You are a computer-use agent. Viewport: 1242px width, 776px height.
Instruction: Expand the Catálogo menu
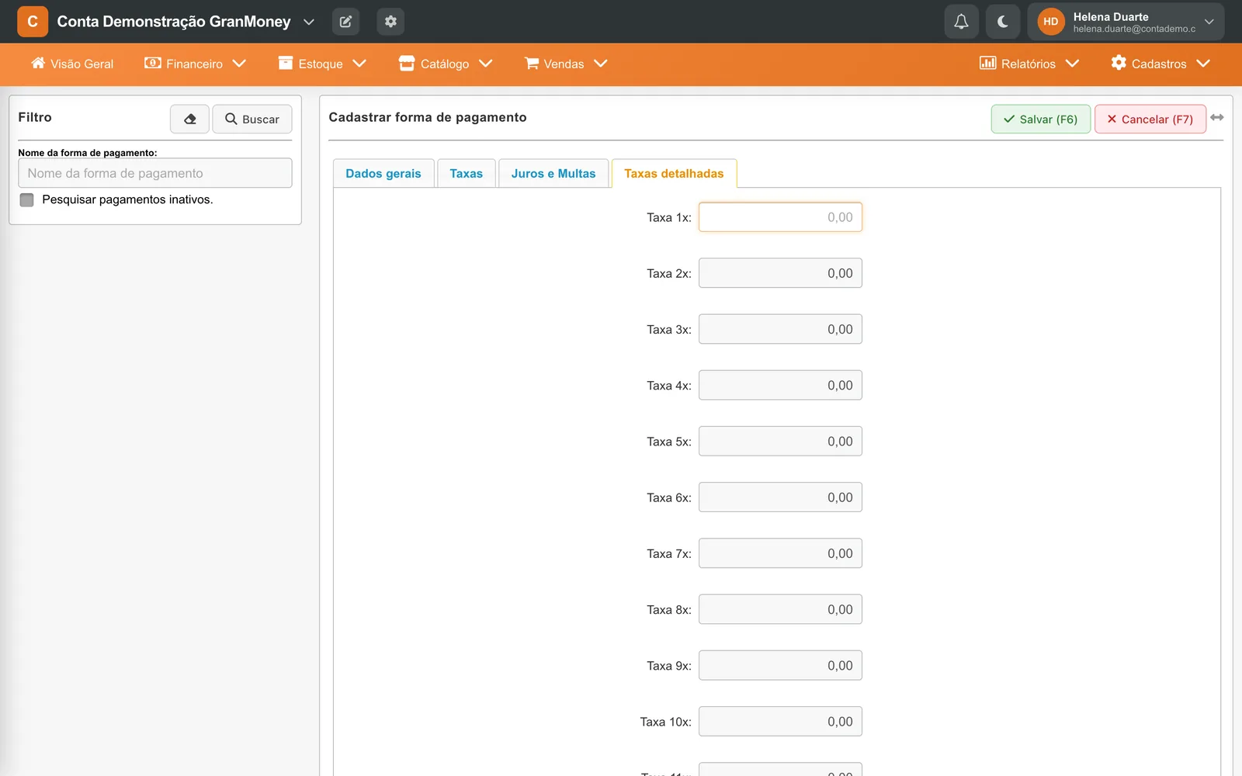click(446, 64)
